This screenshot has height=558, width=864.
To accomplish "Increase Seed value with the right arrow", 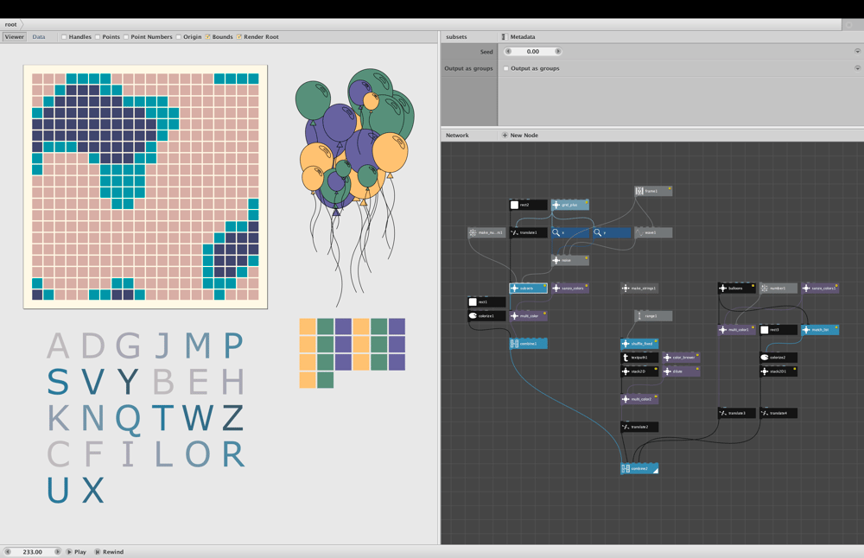I will click(557, 51).
